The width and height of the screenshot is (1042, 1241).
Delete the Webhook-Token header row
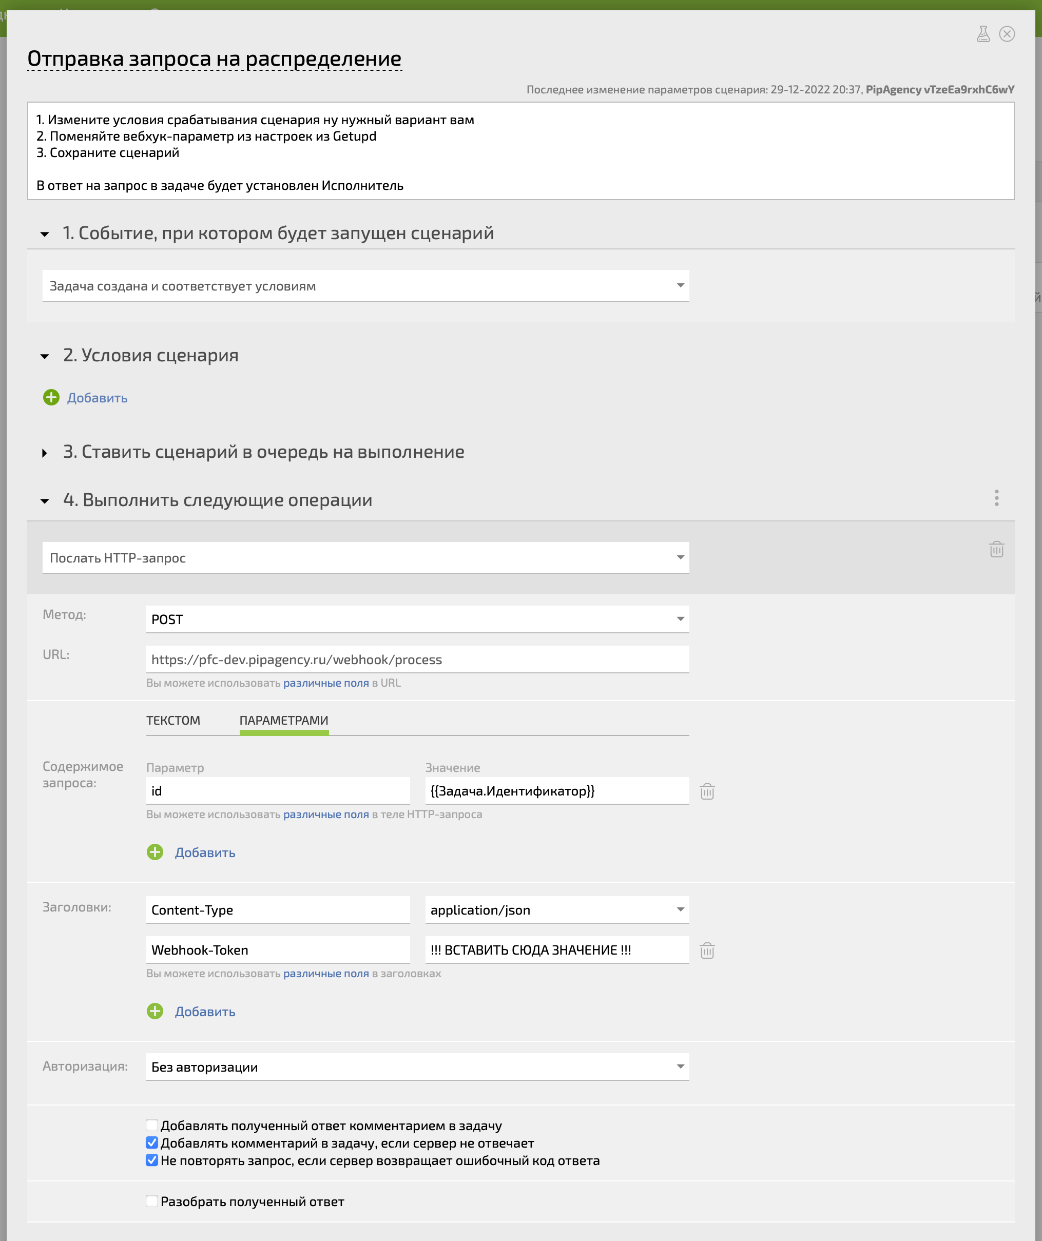707,950
